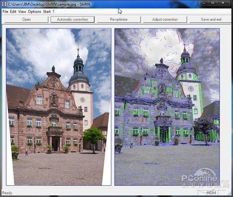
Task: Select the corrected image preview on the left
Action: coord(59,107)
